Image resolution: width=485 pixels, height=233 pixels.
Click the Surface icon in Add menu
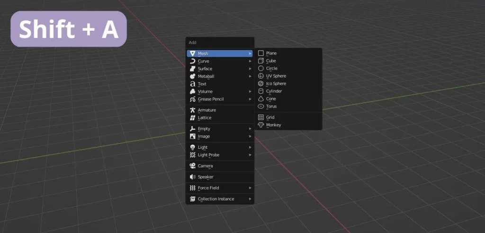tap(193, 69)
